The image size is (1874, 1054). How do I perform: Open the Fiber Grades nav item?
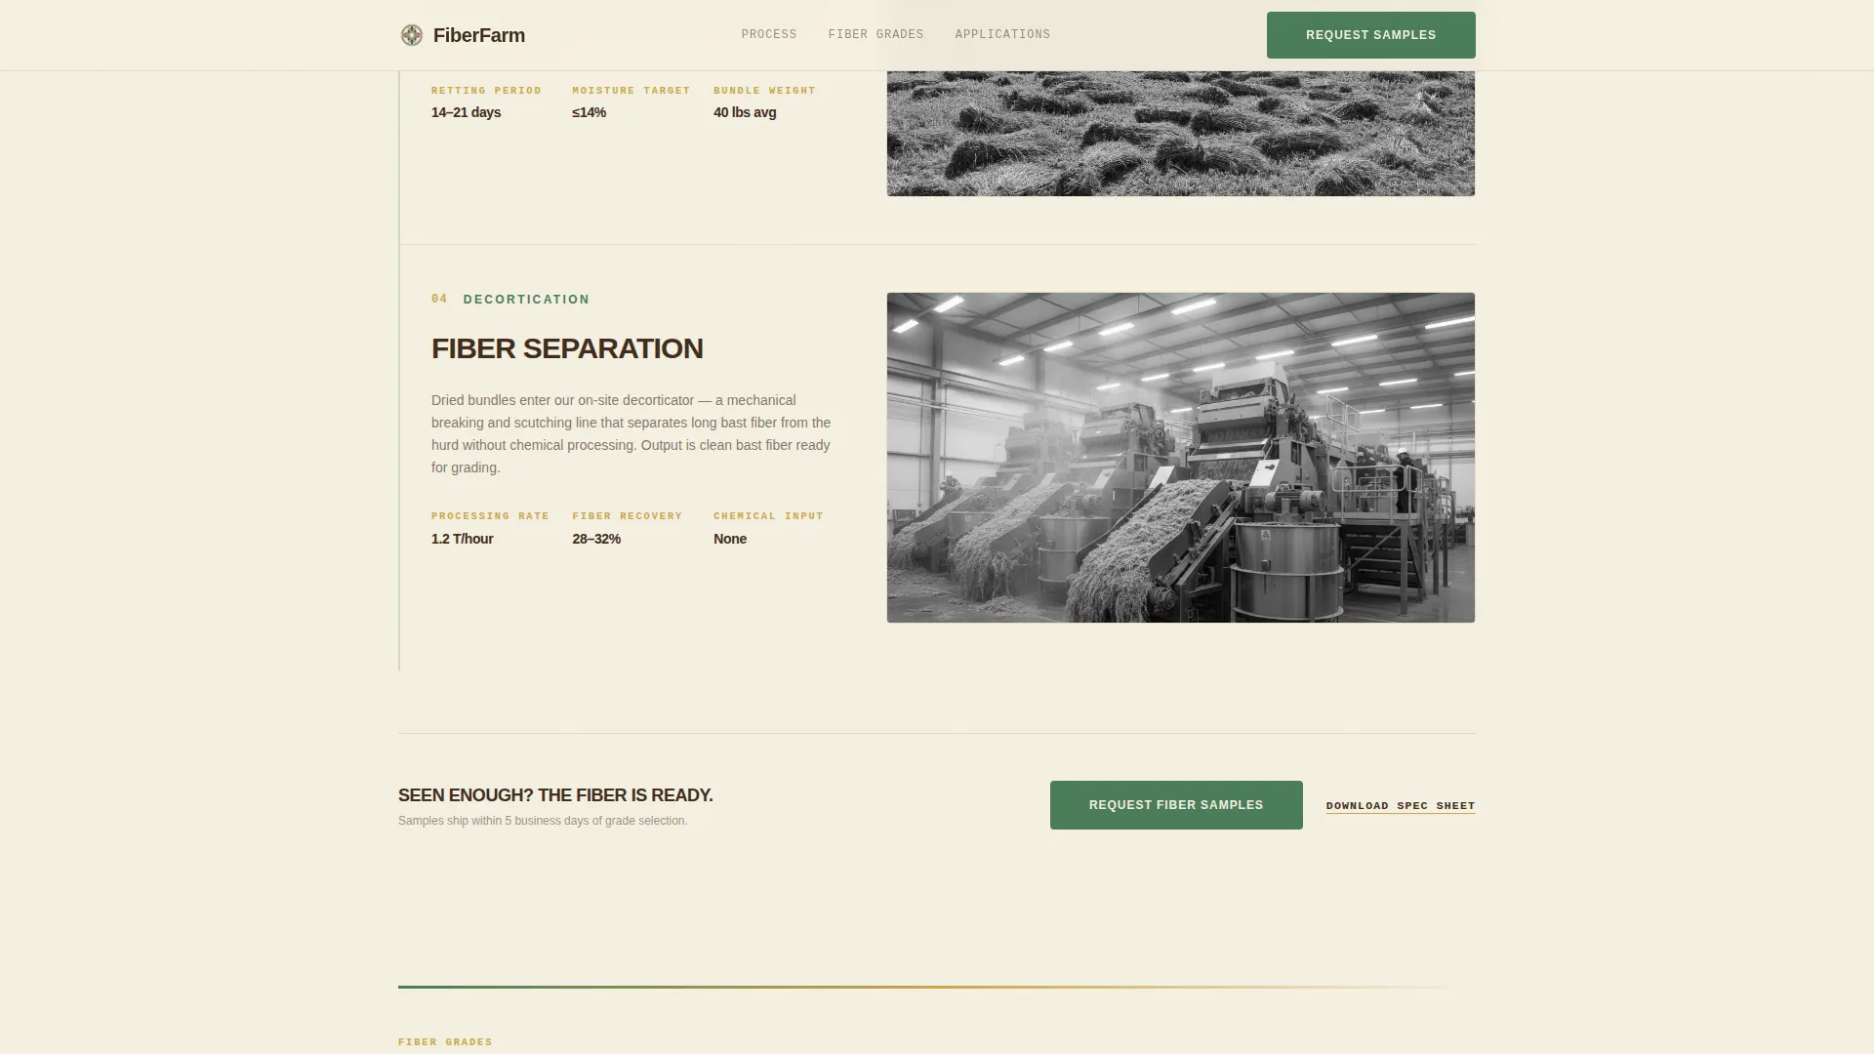876,34
